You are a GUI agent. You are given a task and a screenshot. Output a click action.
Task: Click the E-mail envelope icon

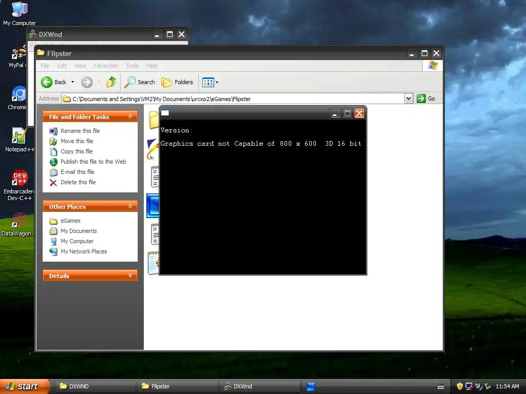[53, 172]
